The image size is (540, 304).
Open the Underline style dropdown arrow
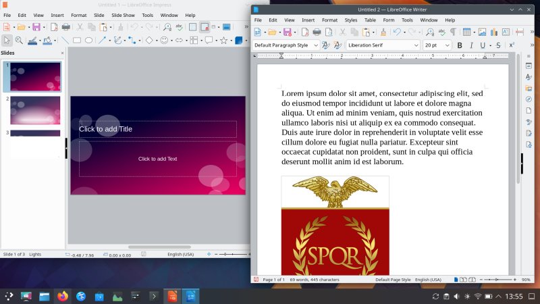coord(490,45)
